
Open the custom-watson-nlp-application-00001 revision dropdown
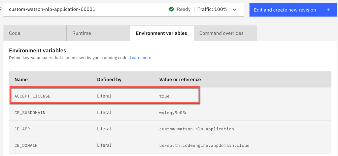(52, 9)
